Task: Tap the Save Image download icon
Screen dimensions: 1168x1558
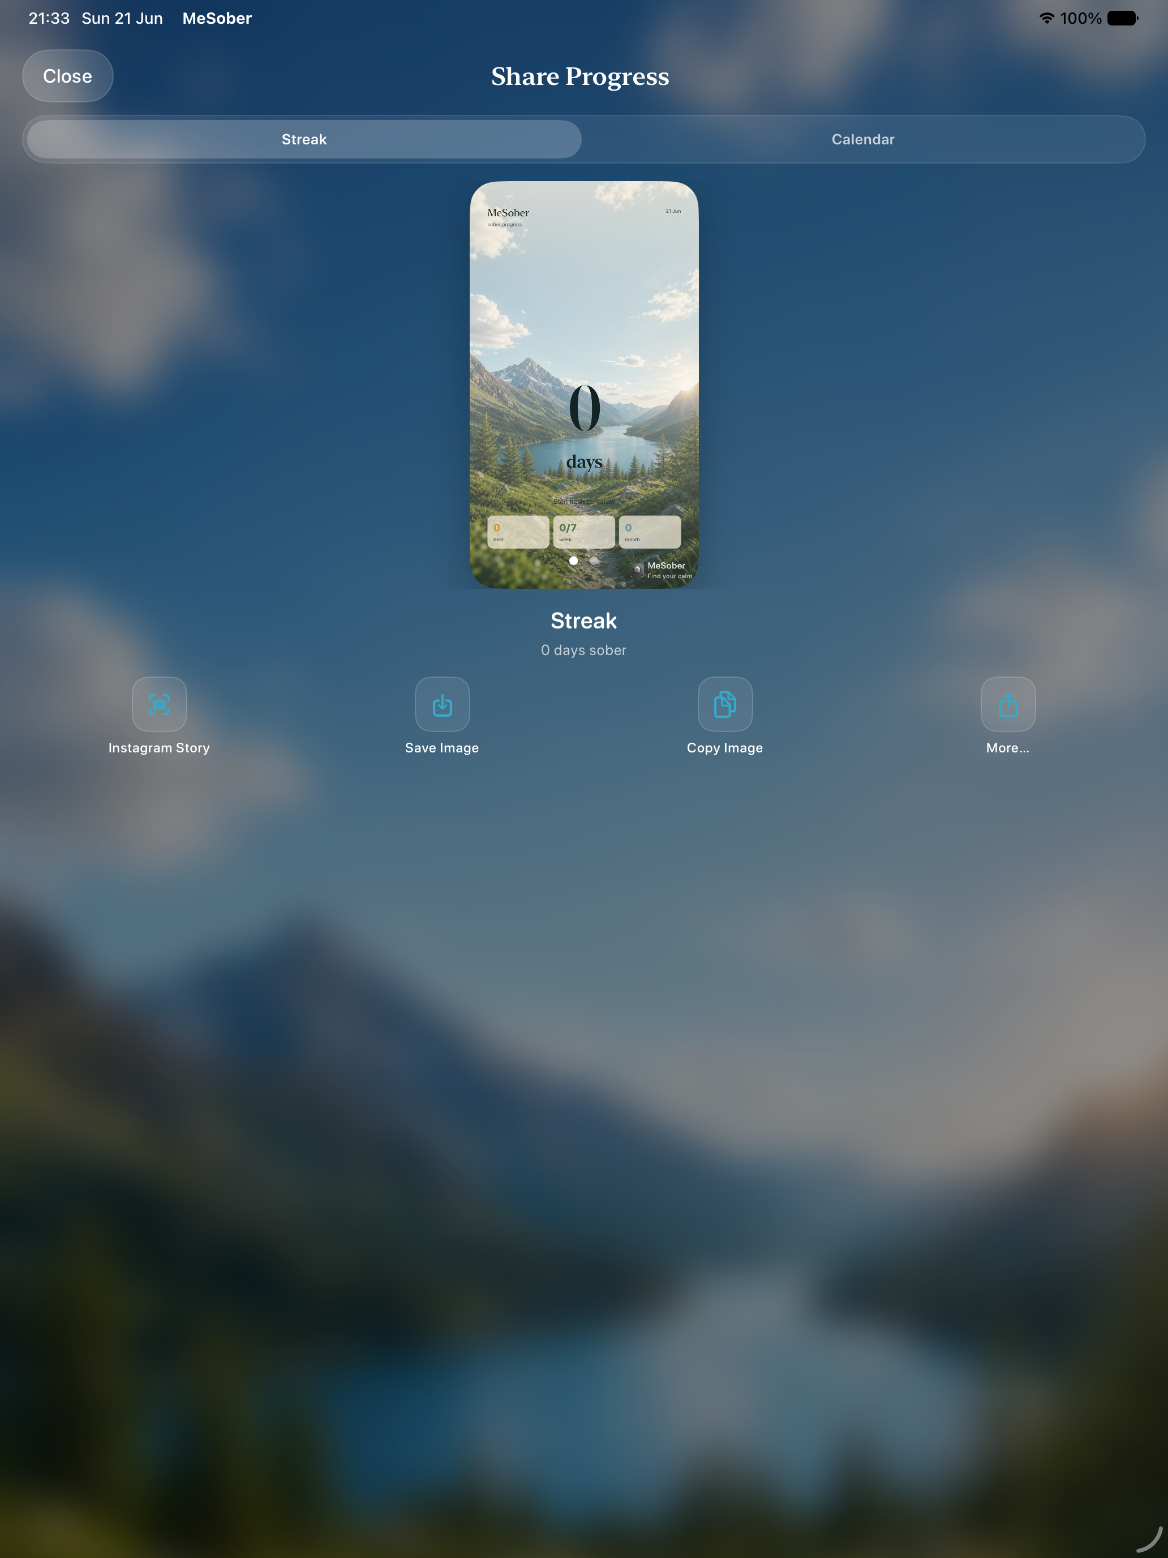Action: pos(442,704)
